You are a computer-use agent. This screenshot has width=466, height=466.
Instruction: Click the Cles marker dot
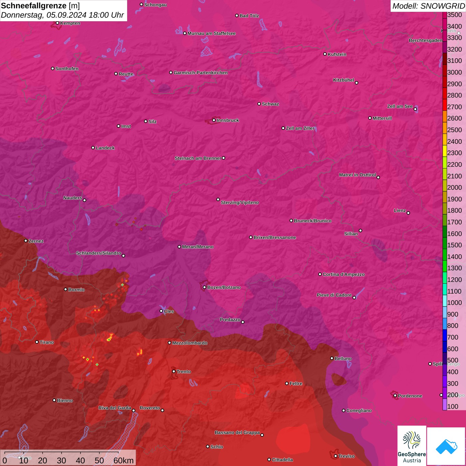[x=161, y=311]
